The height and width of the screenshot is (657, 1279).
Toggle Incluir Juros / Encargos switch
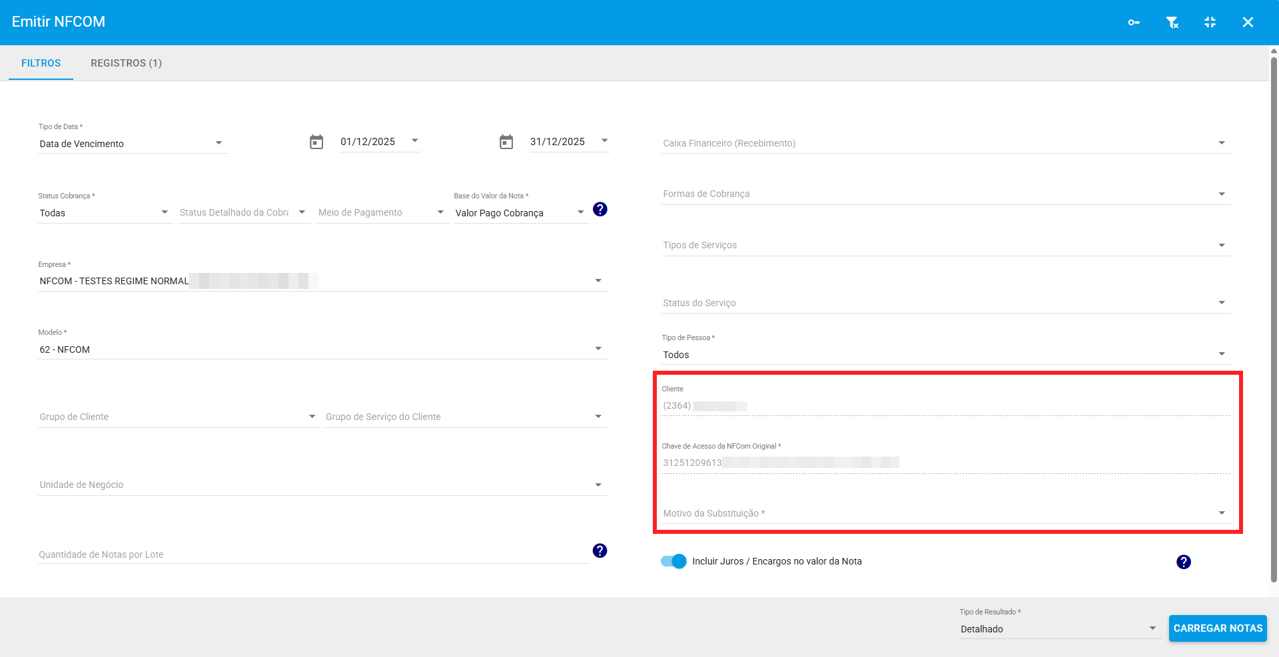(x=673, y=561)
